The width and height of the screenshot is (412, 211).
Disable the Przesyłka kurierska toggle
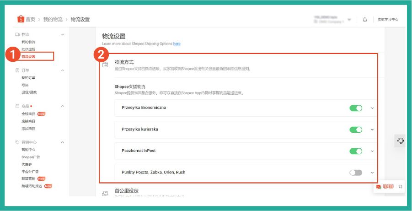click(356, 130)
